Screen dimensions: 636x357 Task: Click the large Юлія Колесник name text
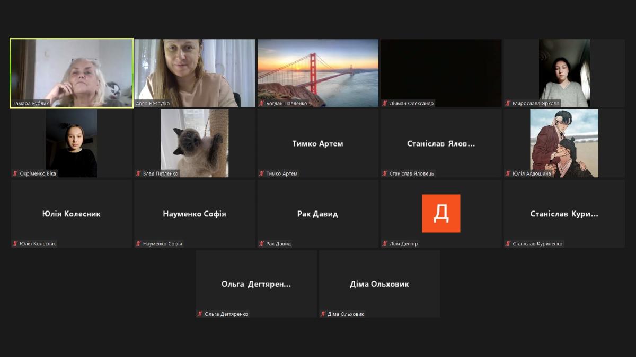pyautogui.click(x=72, y=214)
